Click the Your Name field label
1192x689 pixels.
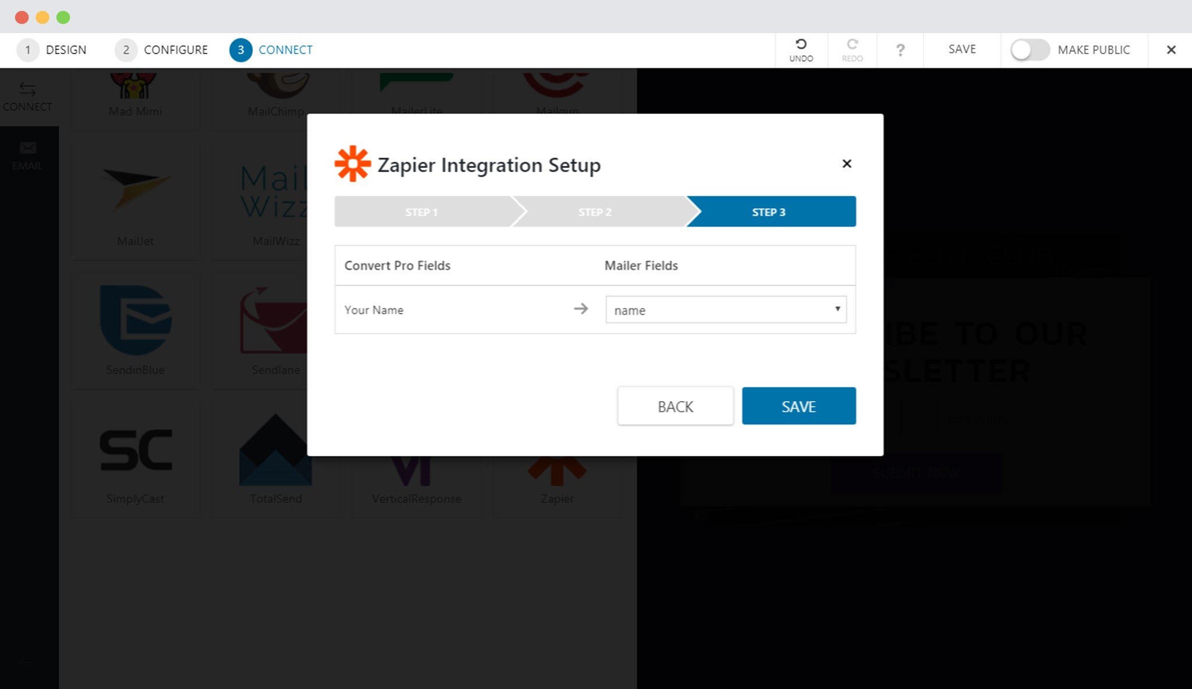(x=374, y=310)
